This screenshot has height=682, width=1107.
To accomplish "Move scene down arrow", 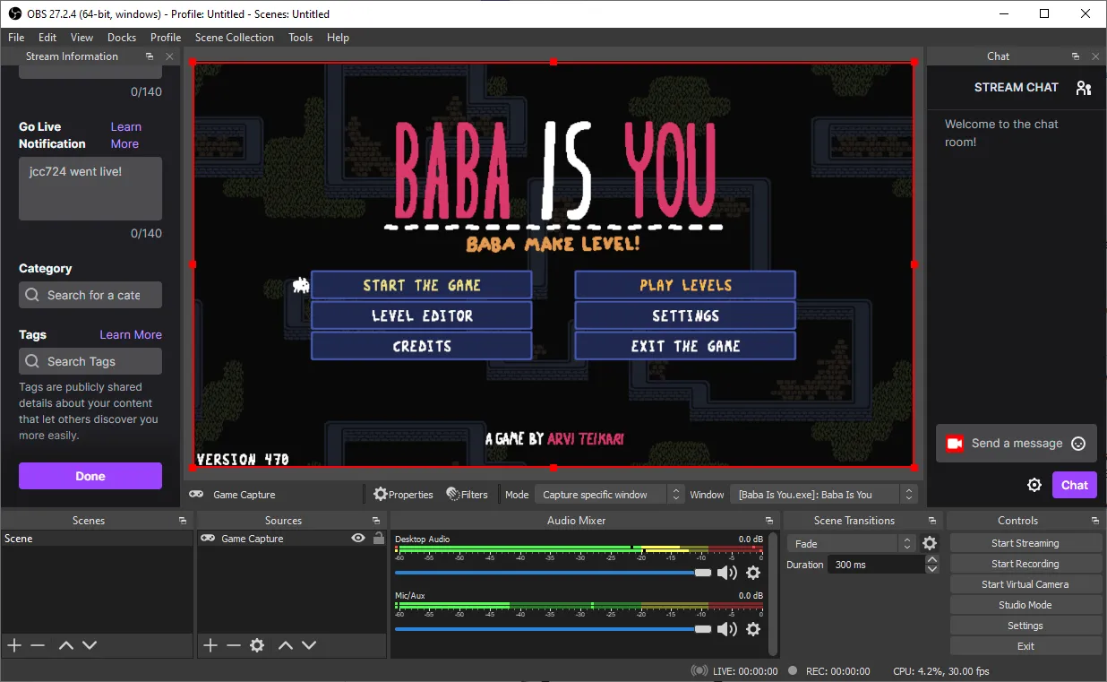I will (90, 645).
